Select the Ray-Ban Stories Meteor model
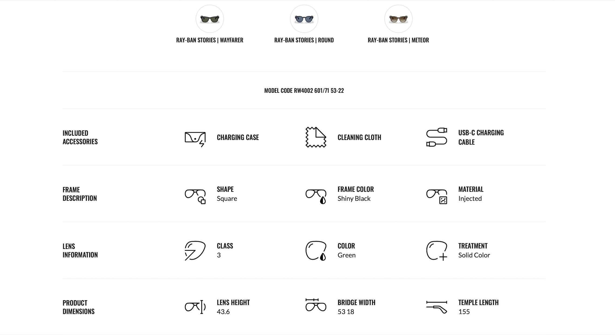This screenshot has width=615, height=335. [x=398, y=18]
